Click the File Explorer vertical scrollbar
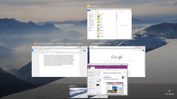This screenshot has width=177, height=99. tap(116, 26)
